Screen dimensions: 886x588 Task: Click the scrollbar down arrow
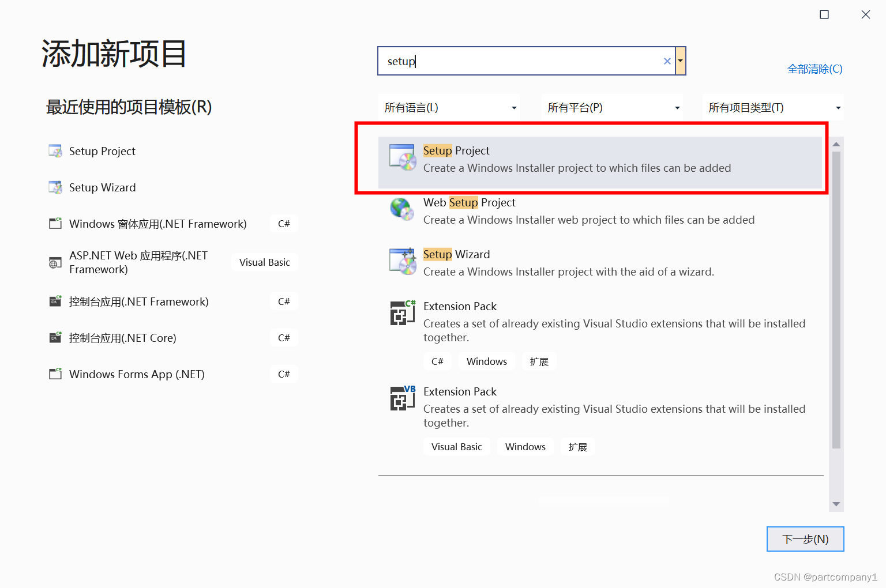836,504
